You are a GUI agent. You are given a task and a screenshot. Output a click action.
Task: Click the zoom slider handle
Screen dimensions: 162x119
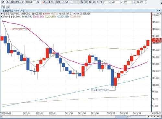[x=130, y=116]
